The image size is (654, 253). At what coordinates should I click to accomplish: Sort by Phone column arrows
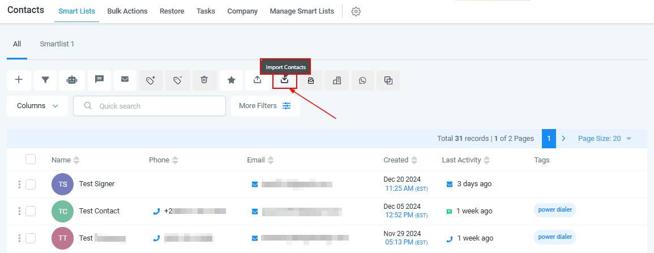175,160
